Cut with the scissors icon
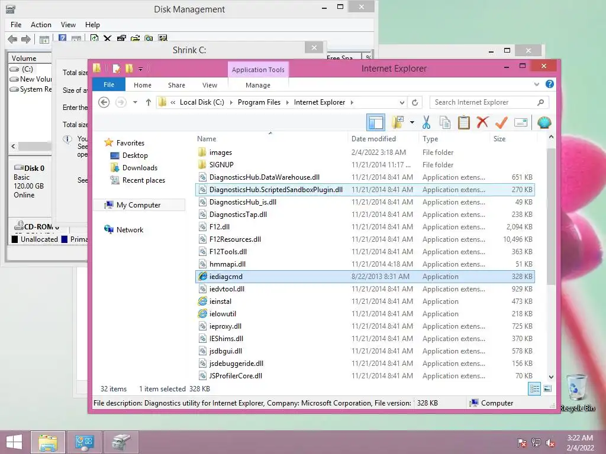The height and width of the screenshot is (454, 606). (x=426, y=123)
